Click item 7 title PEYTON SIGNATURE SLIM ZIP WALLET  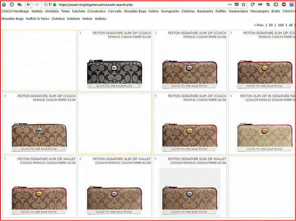[x=46, y=161]
